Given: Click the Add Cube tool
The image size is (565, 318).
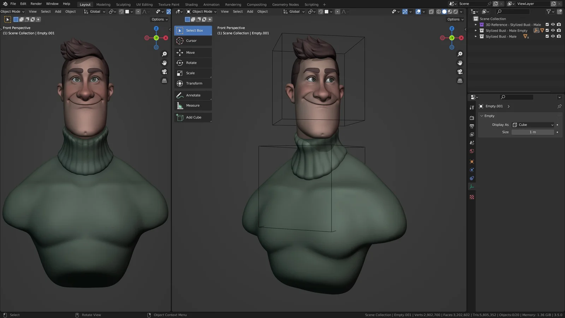Looking at the screenshot, I should (x=193, y=117).
